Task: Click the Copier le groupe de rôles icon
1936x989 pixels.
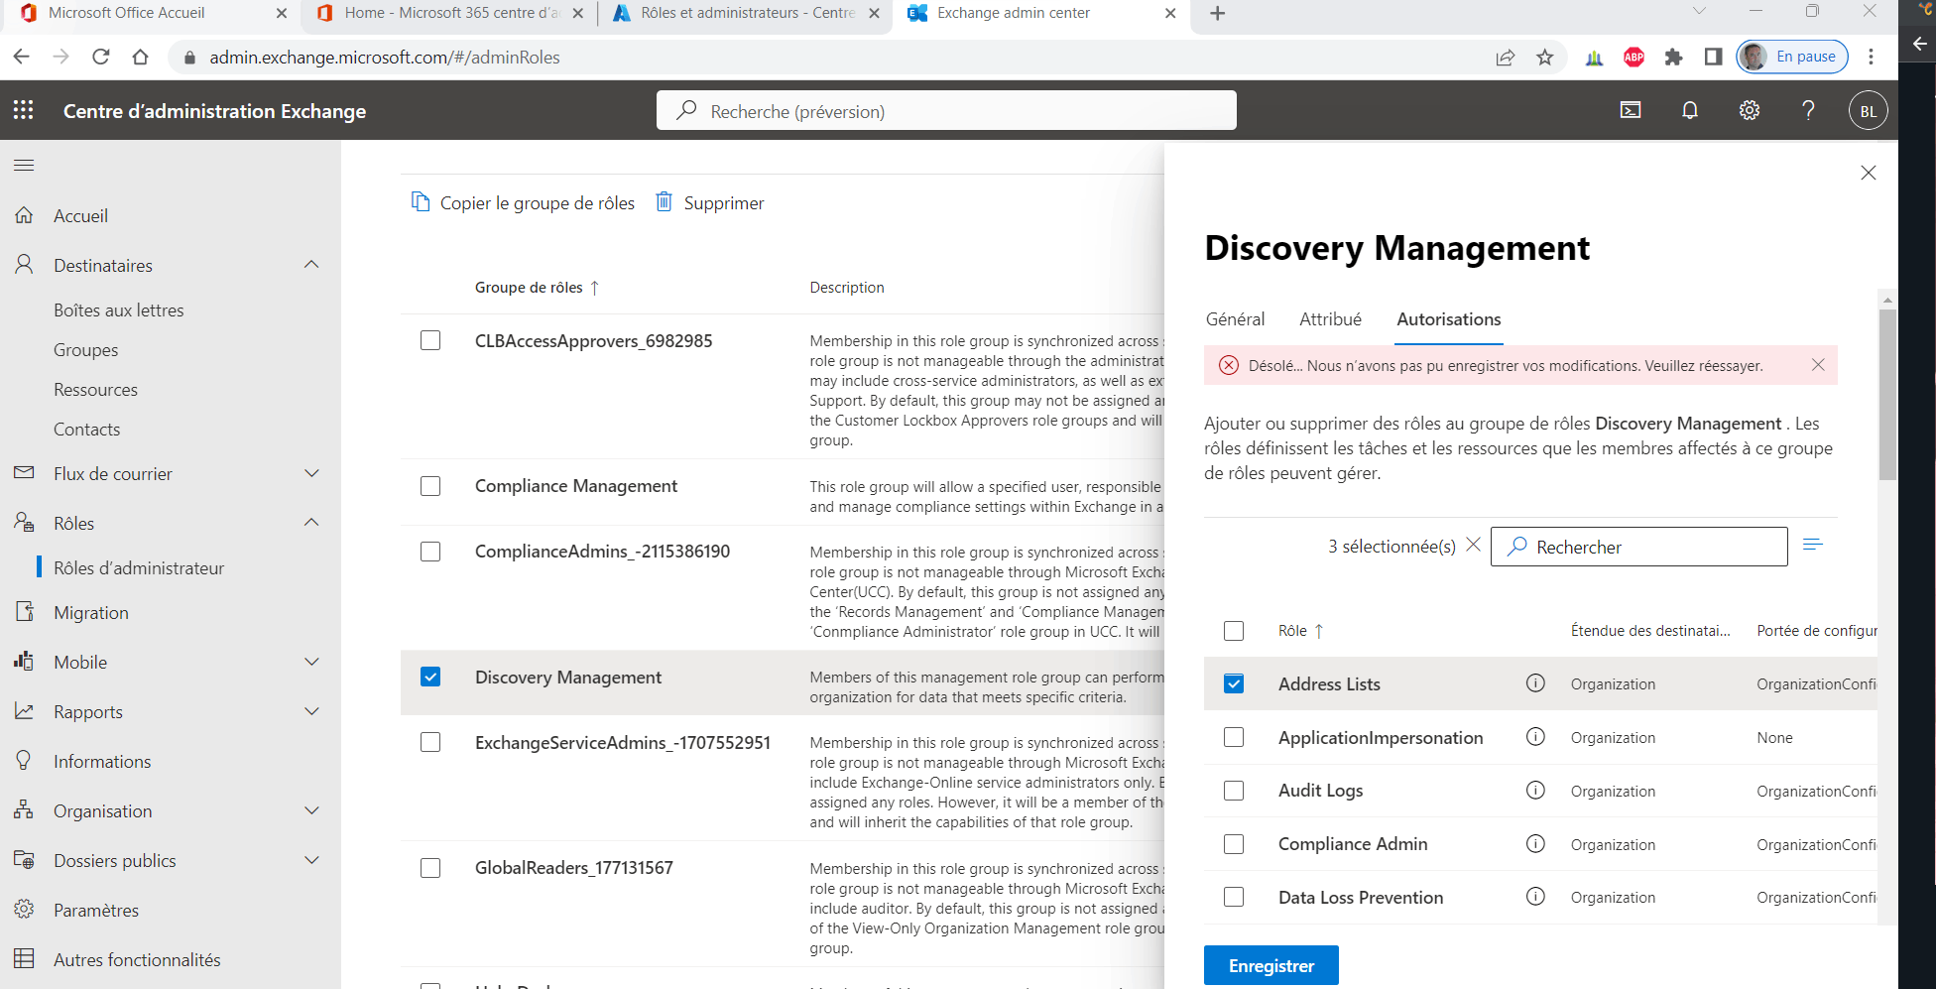Action: click(x=421, y=202)
